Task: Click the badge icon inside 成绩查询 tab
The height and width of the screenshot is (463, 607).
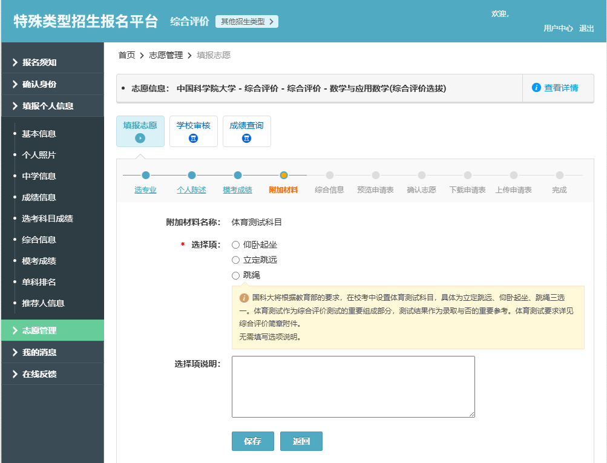Action: 246,139
